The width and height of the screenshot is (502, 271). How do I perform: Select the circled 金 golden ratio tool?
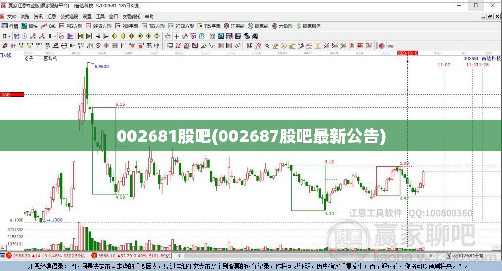[x=284, y=45]
